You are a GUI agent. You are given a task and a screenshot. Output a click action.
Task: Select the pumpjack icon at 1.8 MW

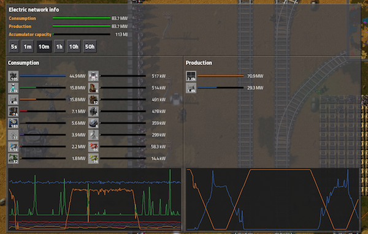tap(13, 159)
